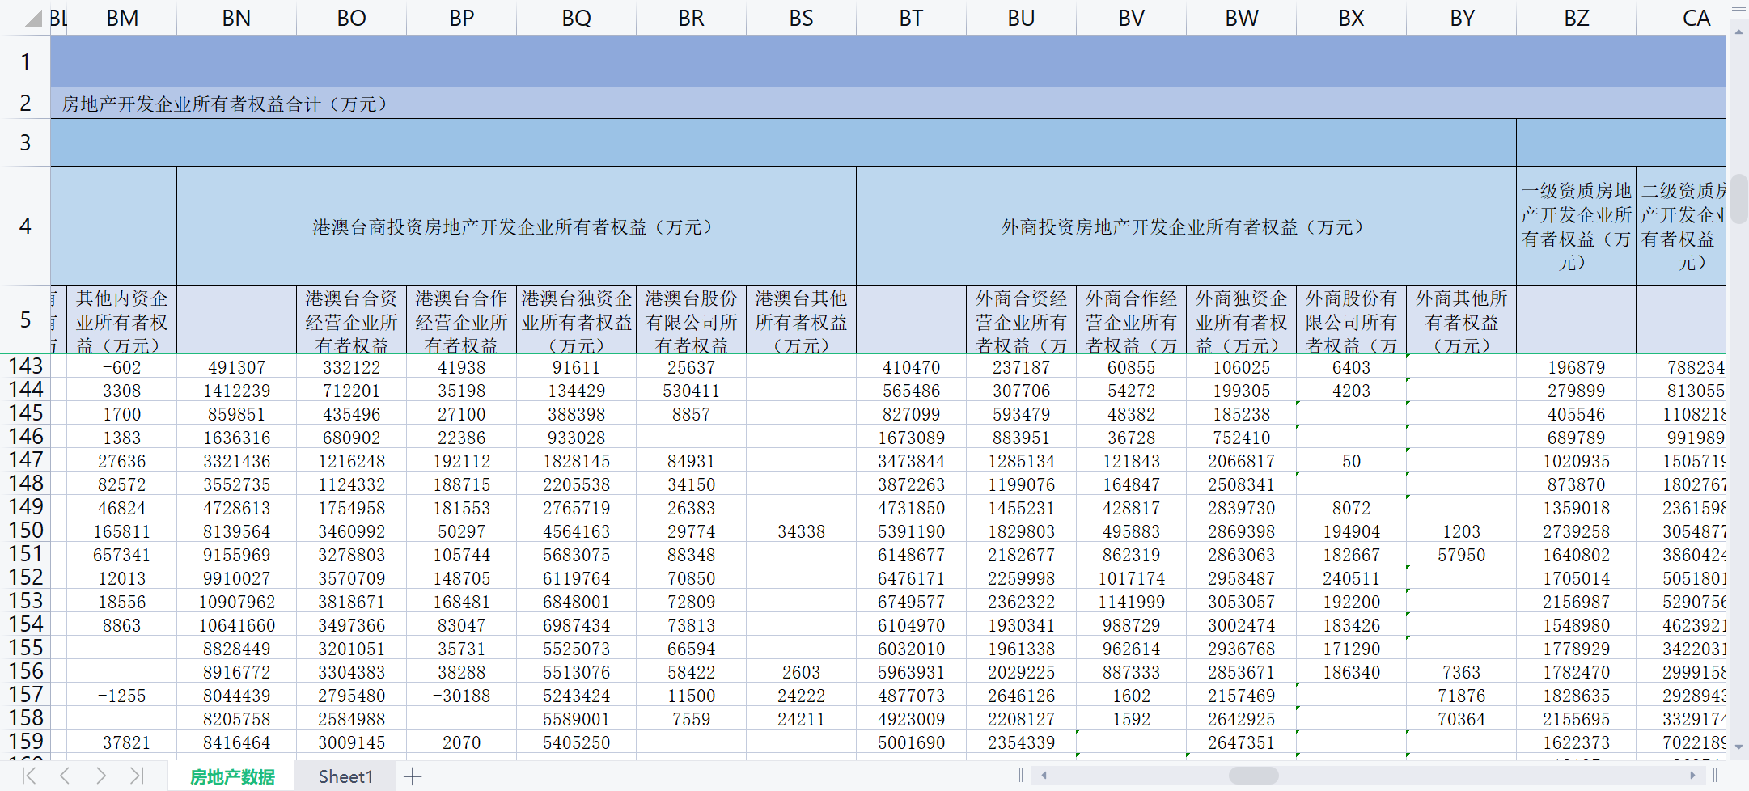Select column BW header
Image resolution: width=1749 pixels, height=791 pixels.
(x=1242, y=18)
